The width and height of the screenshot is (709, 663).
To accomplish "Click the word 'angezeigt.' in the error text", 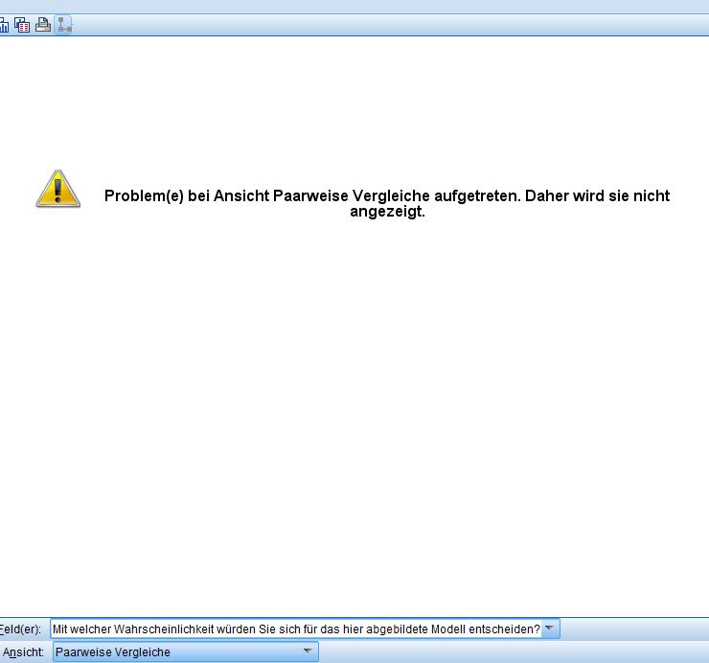I will 386,212.
